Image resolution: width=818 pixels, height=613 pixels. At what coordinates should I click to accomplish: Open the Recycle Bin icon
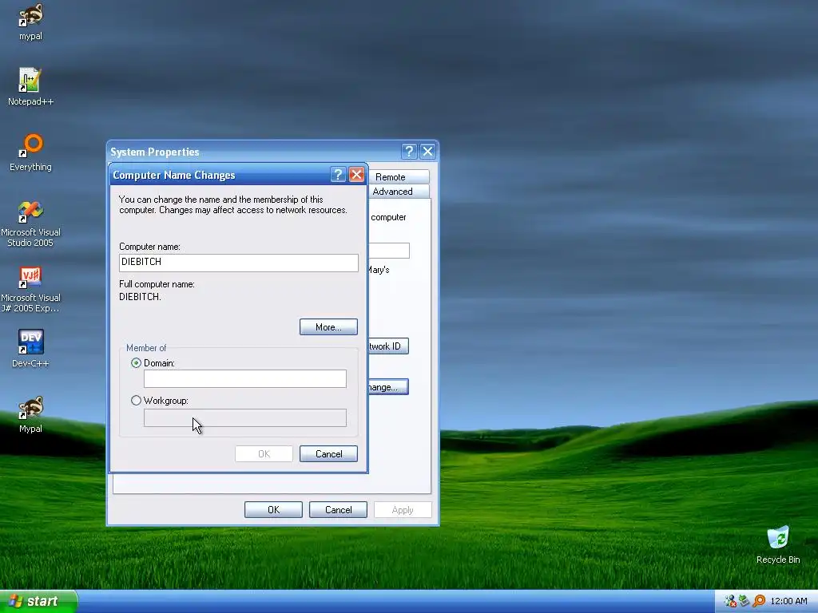click(x=778, y=545)
